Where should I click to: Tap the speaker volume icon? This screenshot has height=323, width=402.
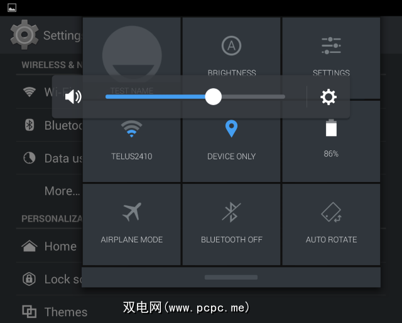(x=73, y=97)
